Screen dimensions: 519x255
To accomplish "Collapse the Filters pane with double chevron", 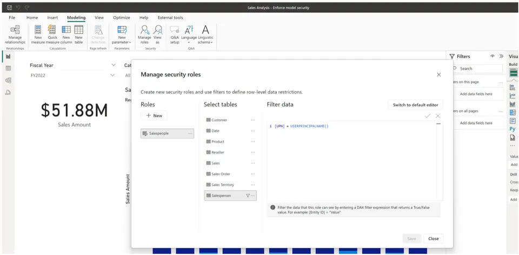I will click(x=502, y=57).
